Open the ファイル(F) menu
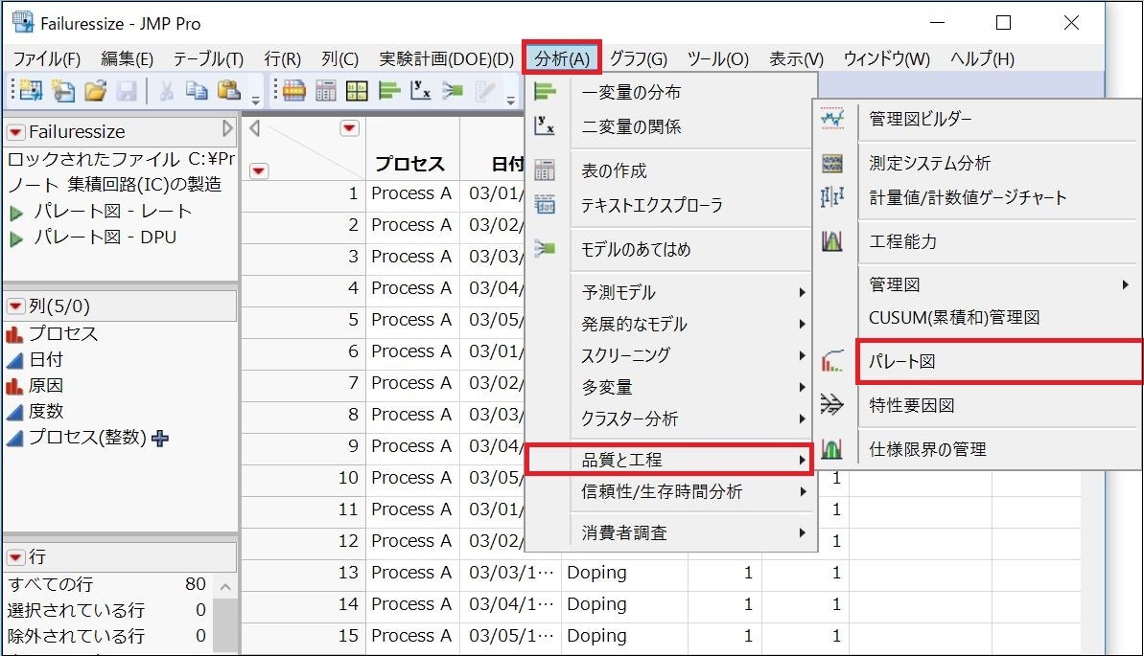Image resolution: width=1144 pixels, height=656 pixels. click(x=47, y=59)
